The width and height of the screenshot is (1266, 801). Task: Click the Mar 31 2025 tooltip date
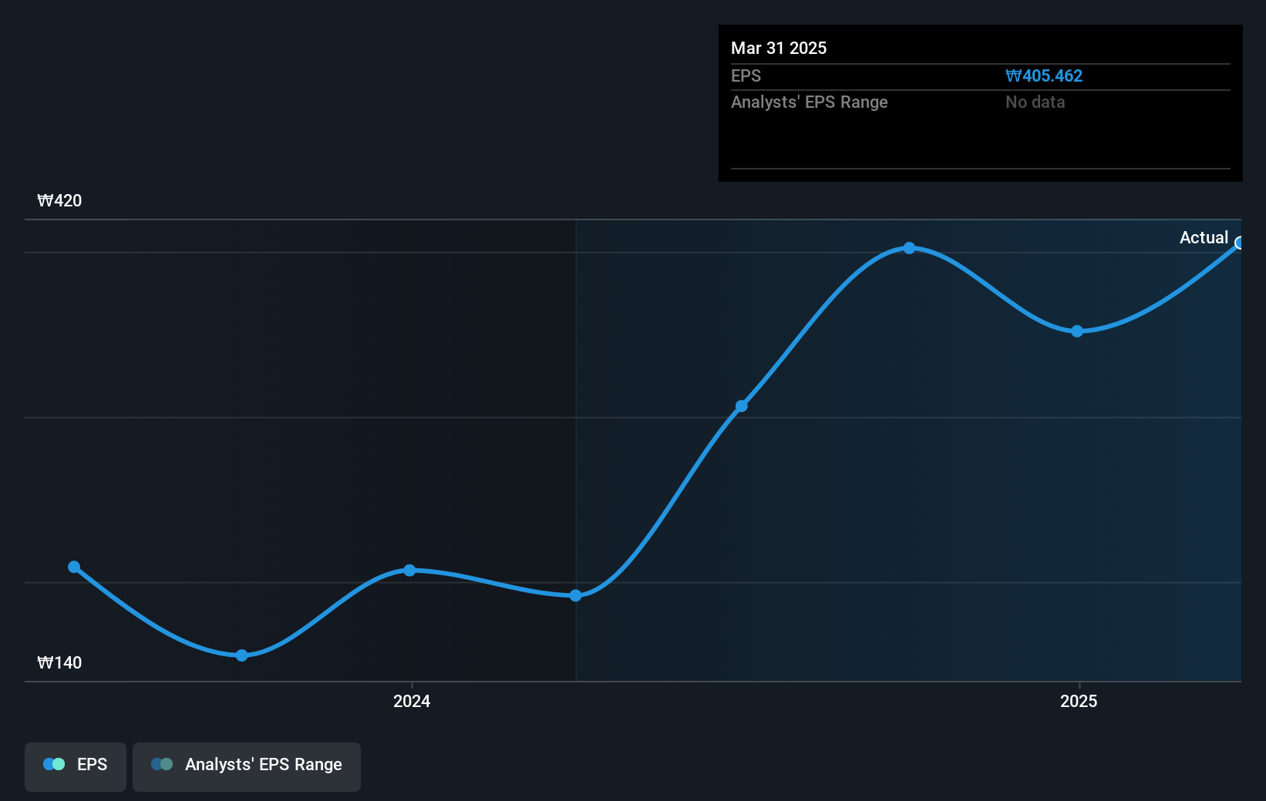click(x=779, y=49)
